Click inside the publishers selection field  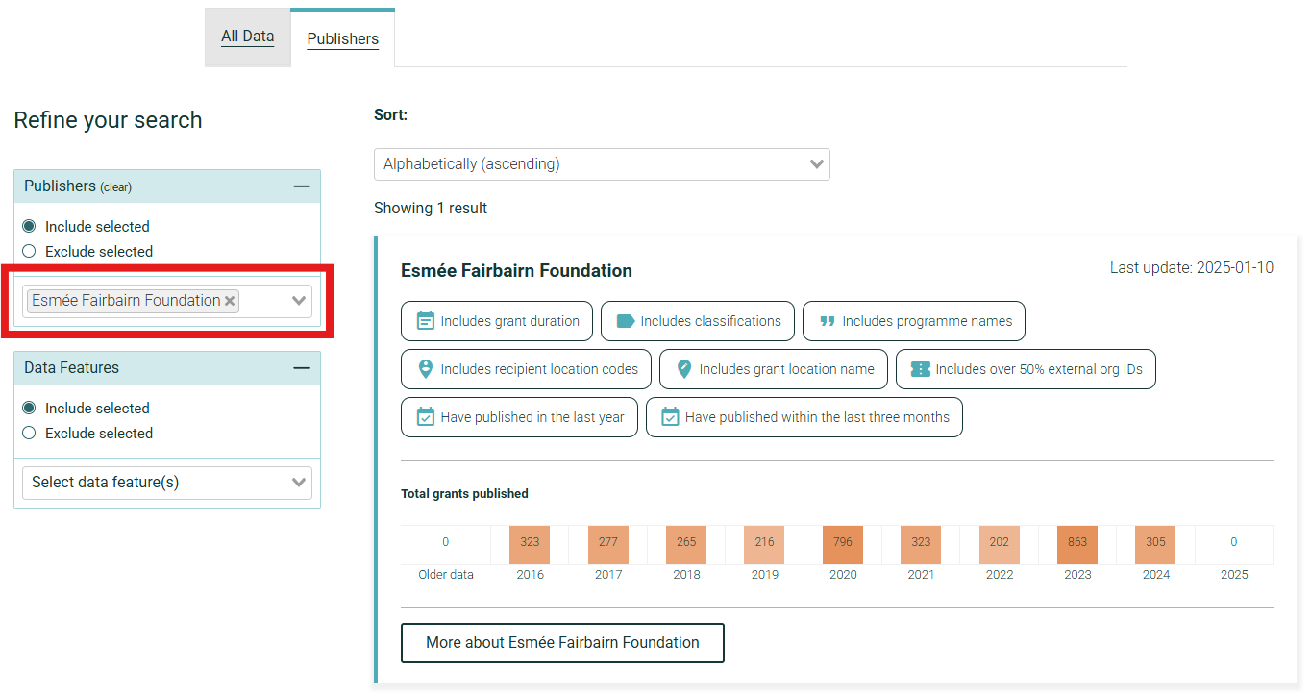click(167, 301)
